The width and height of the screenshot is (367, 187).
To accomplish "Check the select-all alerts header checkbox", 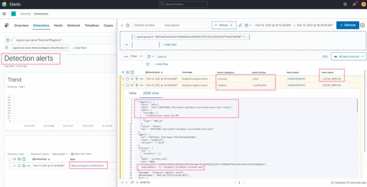I will pos(10,159).
